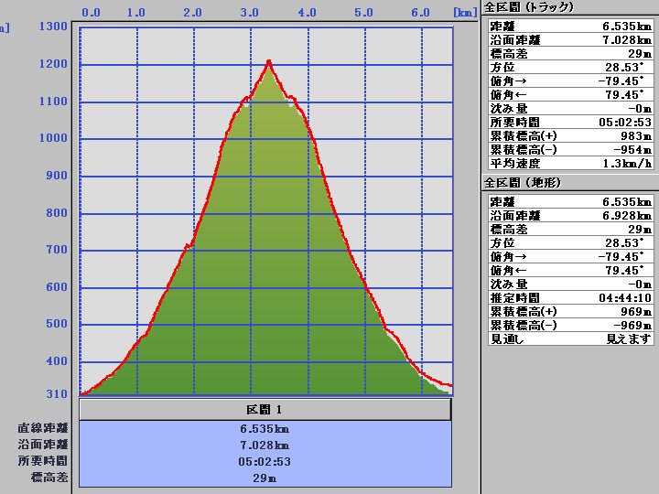
Task: Click the 直線距離 label in bottom panel
Action: tap(42, 428)
